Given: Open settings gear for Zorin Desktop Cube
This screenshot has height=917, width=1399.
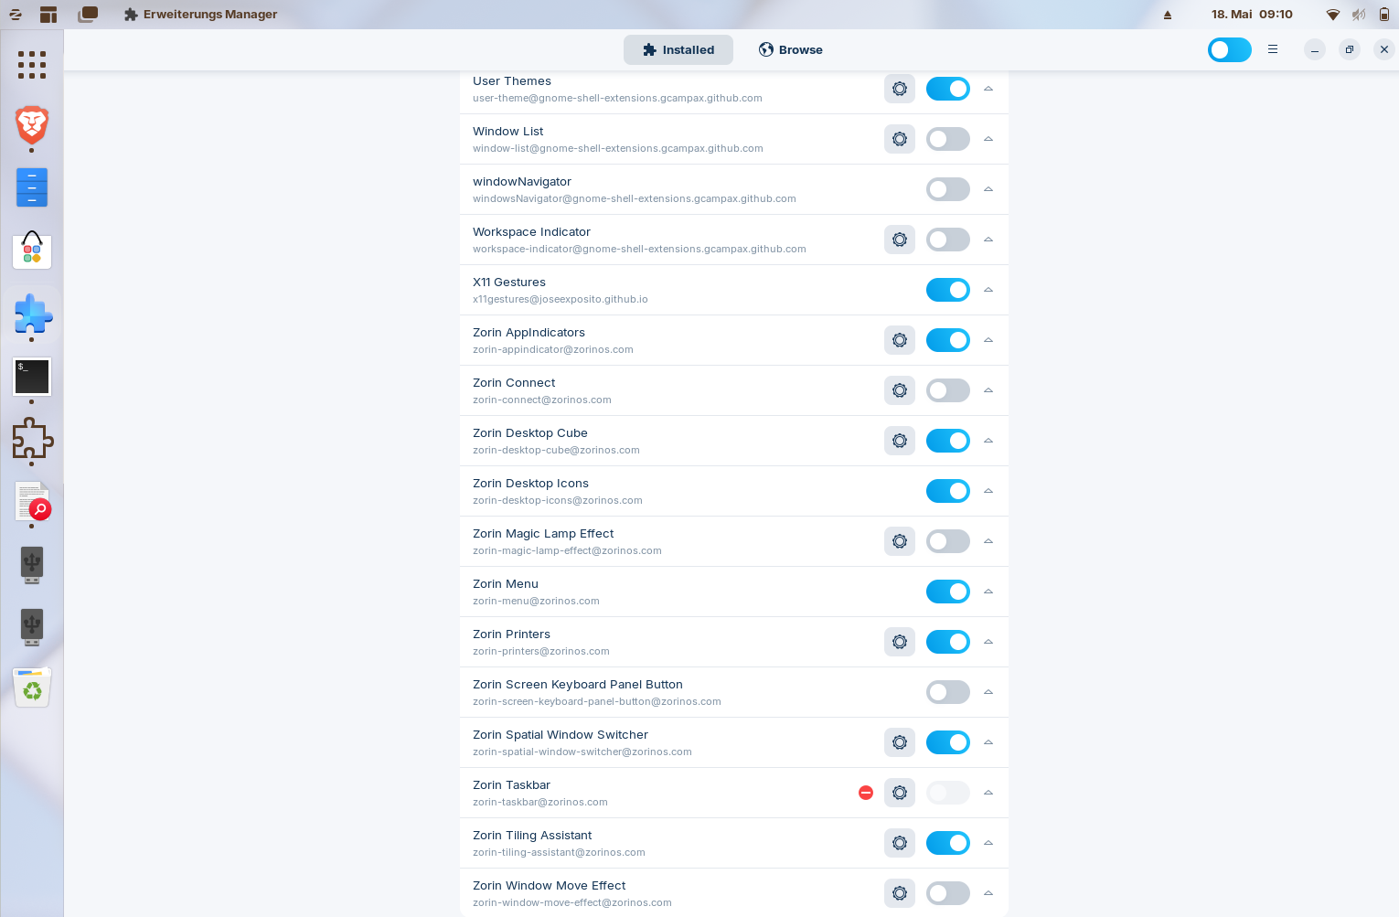Looking at the screenshot, I should tap(900, 441).
